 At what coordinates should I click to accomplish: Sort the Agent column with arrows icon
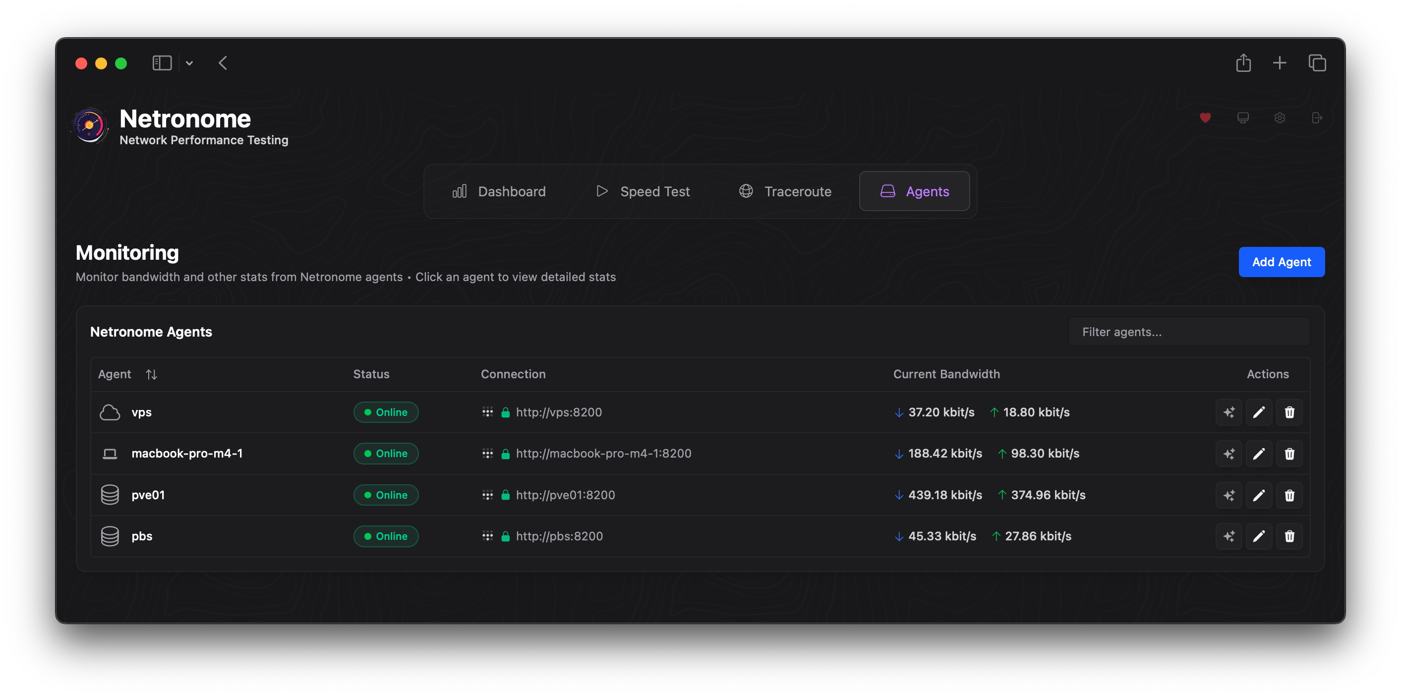[151, 374]
